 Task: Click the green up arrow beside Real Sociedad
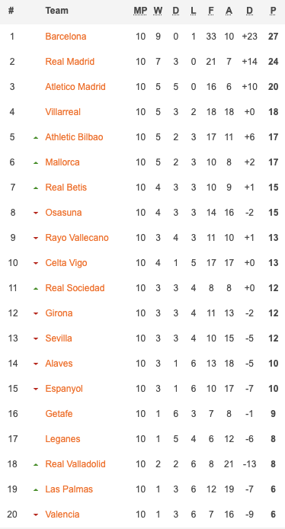pyautogui.click(x=36, y=288)
